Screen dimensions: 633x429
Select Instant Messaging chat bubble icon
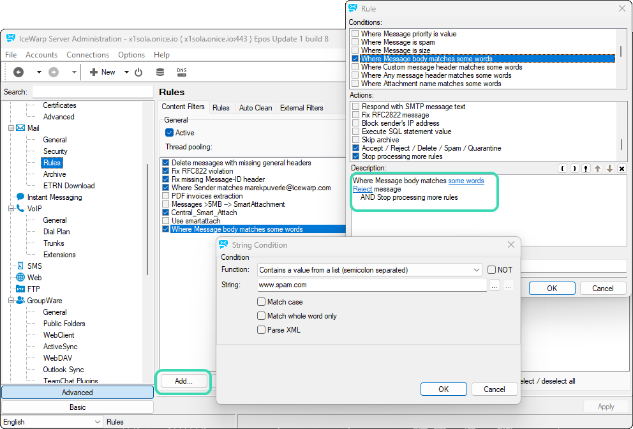coord(20,197)
